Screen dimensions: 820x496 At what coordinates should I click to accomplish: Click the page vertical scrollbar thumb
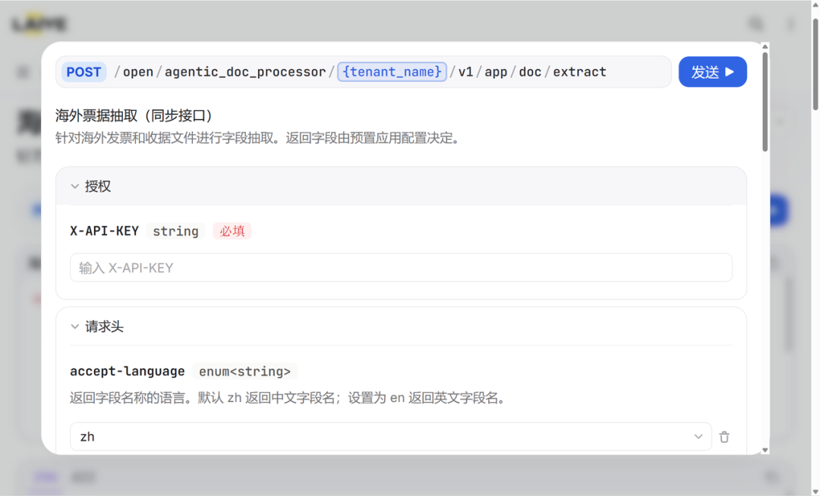tap(815, 64)
